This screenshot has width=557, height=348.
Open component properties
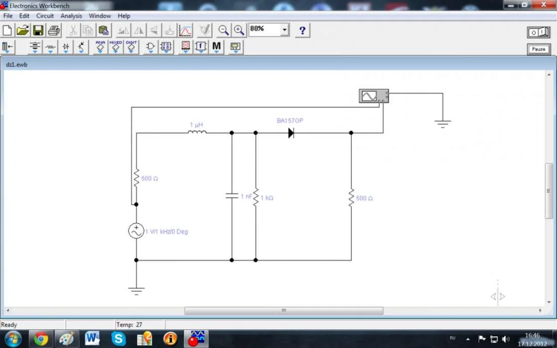tap(205, 30)
